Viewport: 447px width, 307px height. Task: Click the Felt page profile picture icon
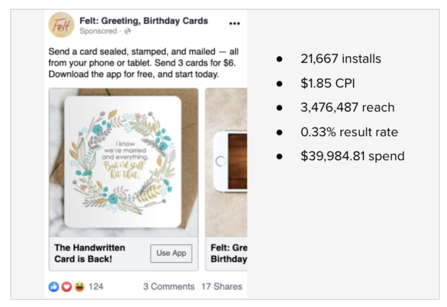tap(64, 24)
